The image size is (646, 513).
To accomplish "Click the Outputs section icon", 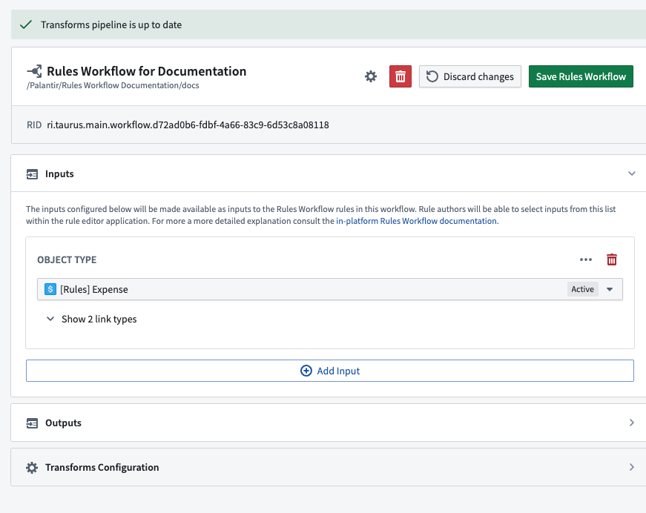I will point(32,423).
